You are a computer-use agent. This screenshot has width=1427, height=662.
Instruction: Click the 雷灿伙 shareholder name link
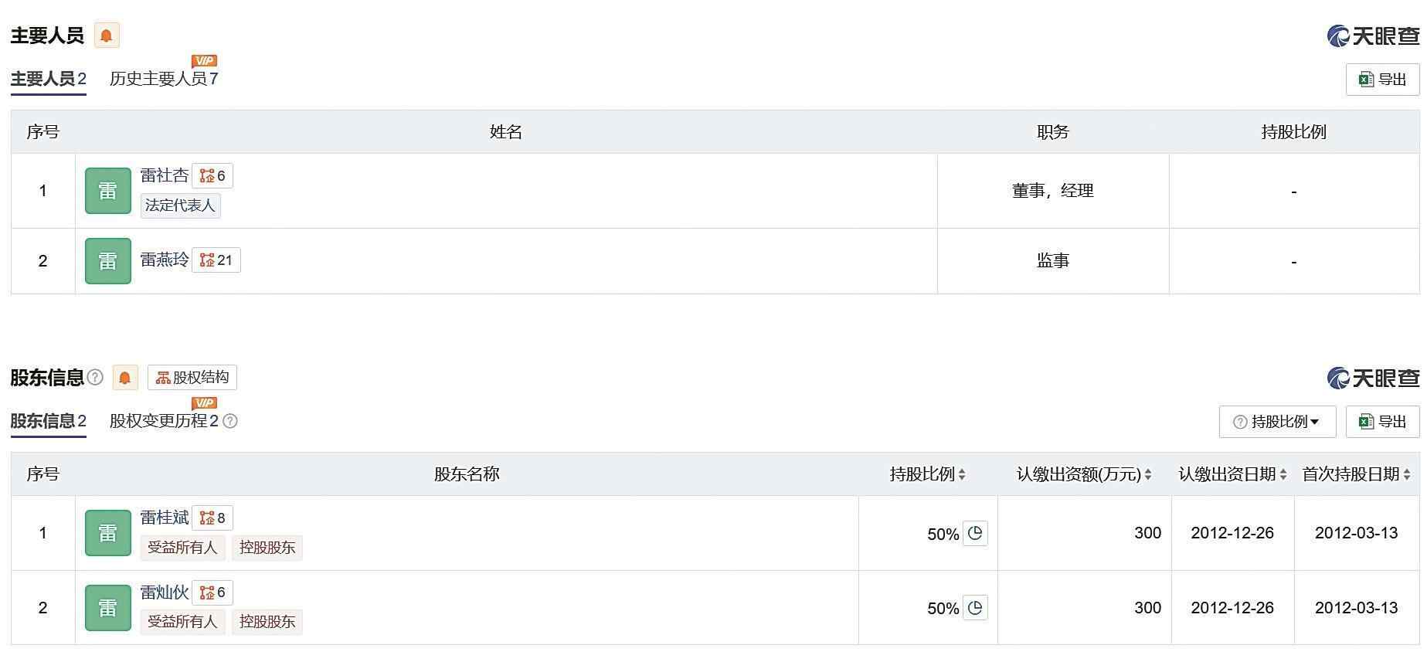click(165, 592)
